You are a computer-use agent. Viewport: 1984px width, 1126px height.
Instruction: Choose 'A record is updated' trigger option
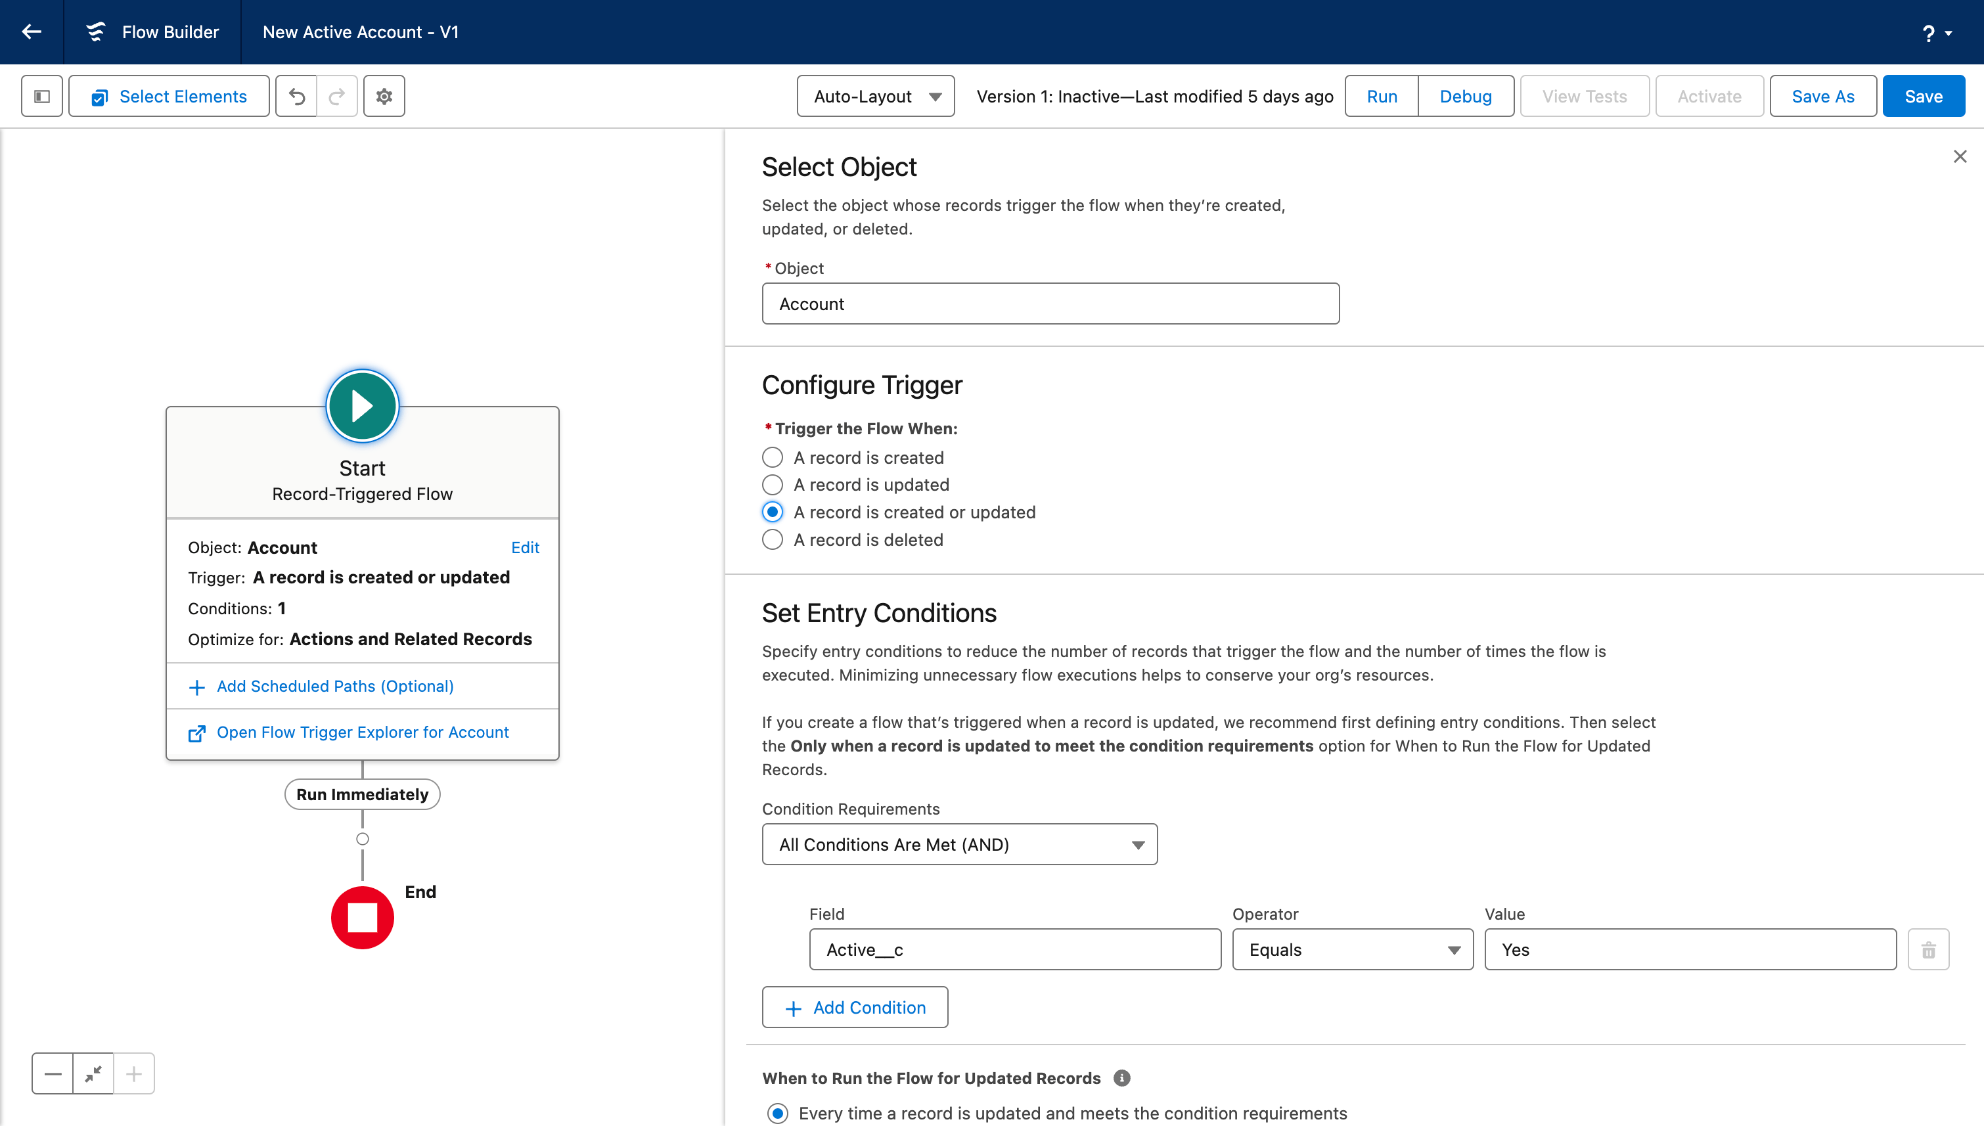click(x=773, y=485)
